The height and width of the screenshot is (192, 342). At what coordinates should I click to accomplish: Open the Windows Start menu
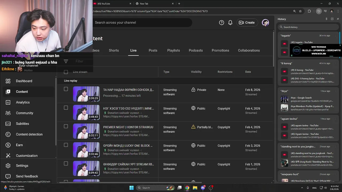click(131, 188)
